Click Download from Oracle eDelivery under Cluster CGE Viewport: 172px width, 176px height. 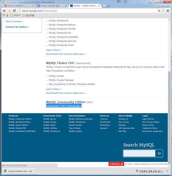66,93
